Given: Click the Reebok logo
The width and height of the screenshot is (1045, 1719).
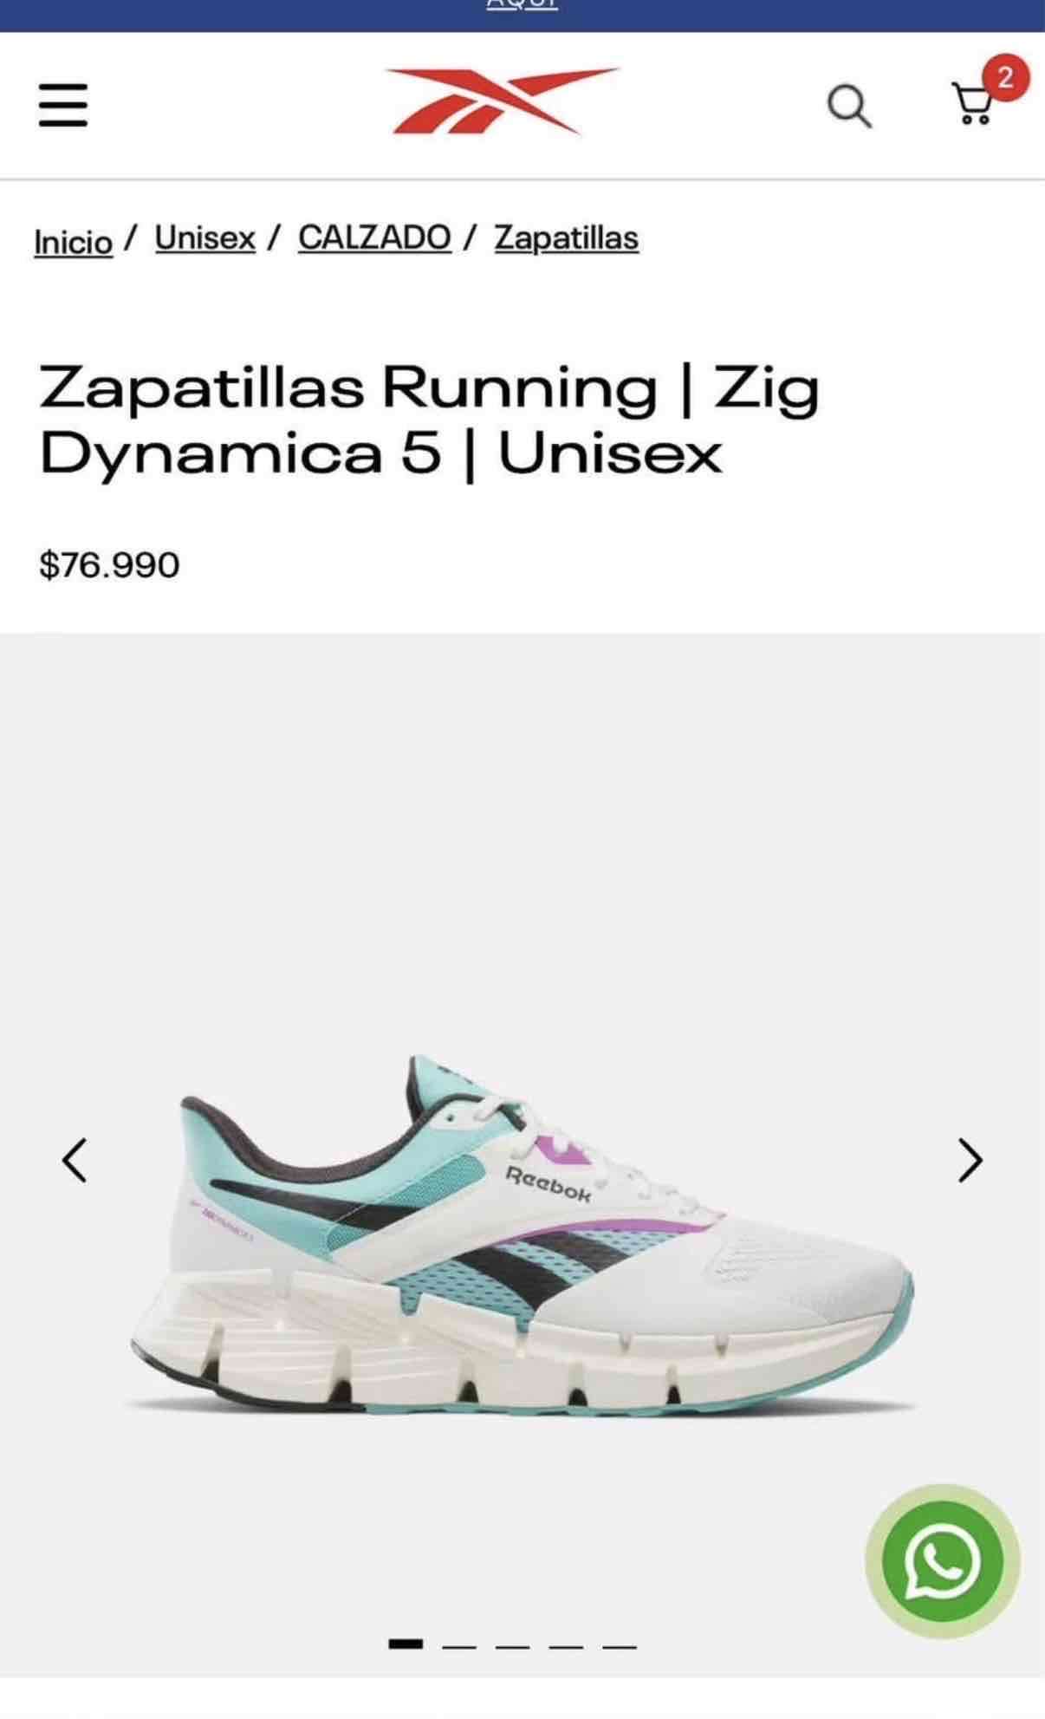Looking at the screenshot, I should 503,101.
